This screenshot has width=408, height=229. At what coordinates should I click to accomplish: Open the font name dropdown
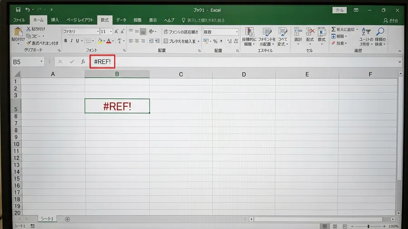(98, 31)
